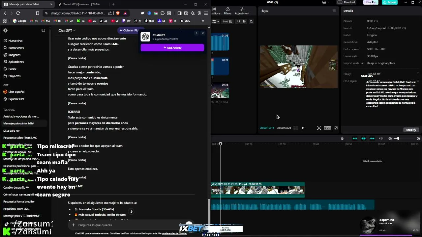Open Shortcut settings
This screenshot has height=237, width=422.
(x=347, y=2)
